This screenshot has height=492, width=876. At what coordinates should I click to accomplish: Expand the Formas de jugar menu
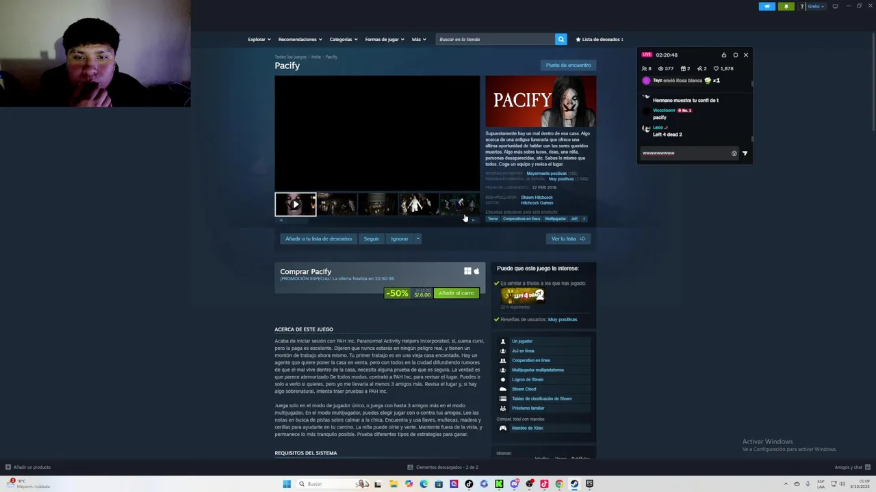pos(384,39)
